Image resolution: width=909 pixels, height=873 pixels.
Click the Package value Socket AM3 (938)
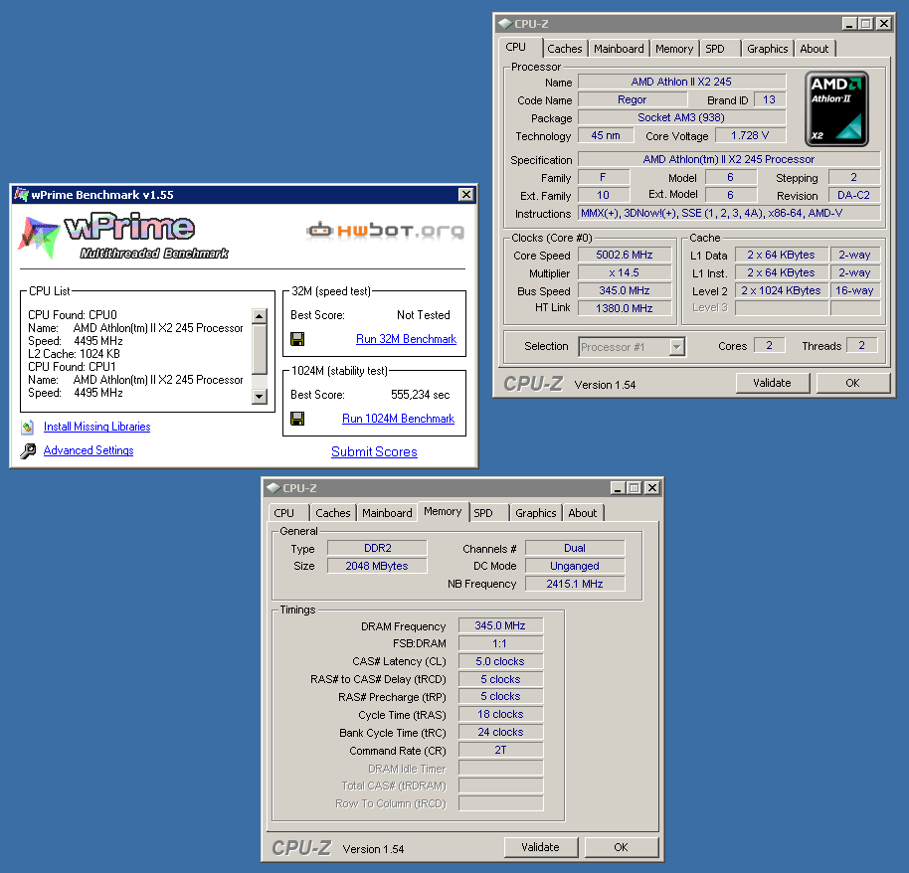[x=682, y=117]
